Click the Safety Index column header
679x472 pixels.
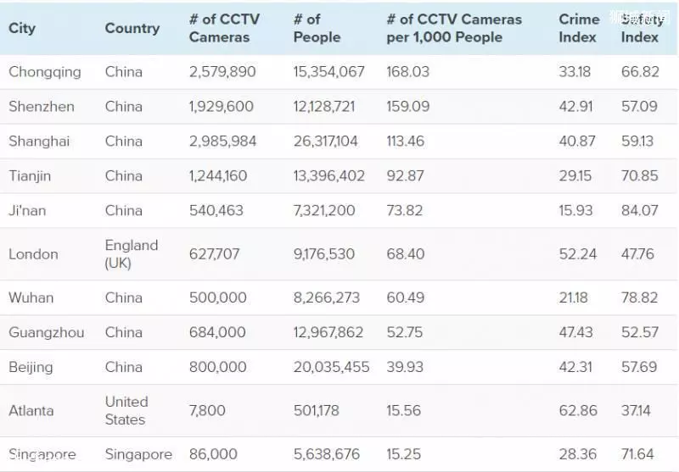click(x=643, y=28)
